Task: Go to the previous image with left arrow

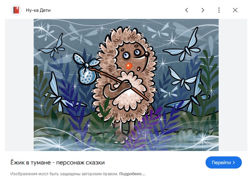Action: coord(187,10)
